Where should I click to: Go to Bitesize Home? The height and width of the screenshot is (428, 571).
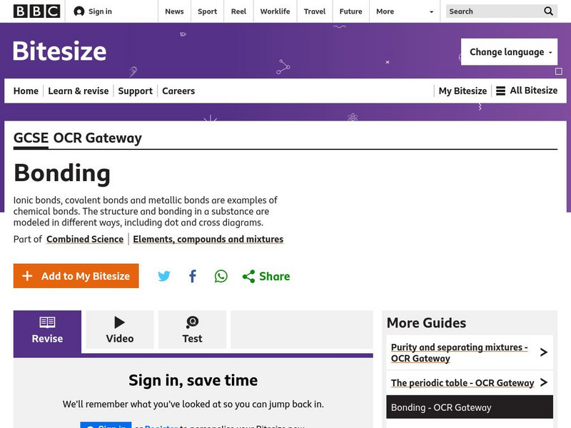(x=26, y=91)
